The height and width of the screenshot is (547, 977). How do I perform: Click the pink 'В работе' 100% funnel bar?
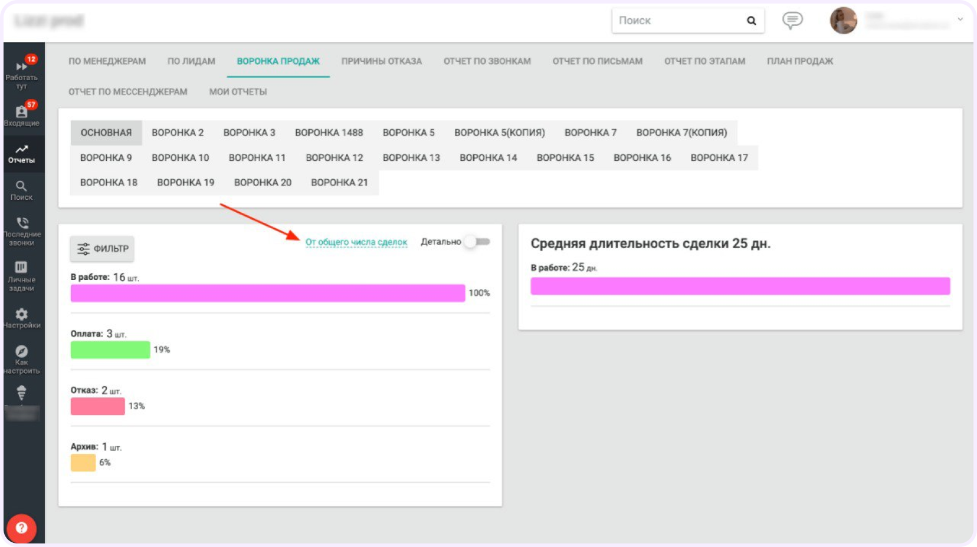click(268, 293)
